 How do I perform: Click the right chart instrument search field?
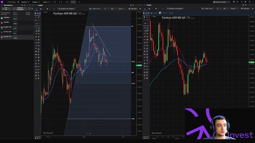175,9
